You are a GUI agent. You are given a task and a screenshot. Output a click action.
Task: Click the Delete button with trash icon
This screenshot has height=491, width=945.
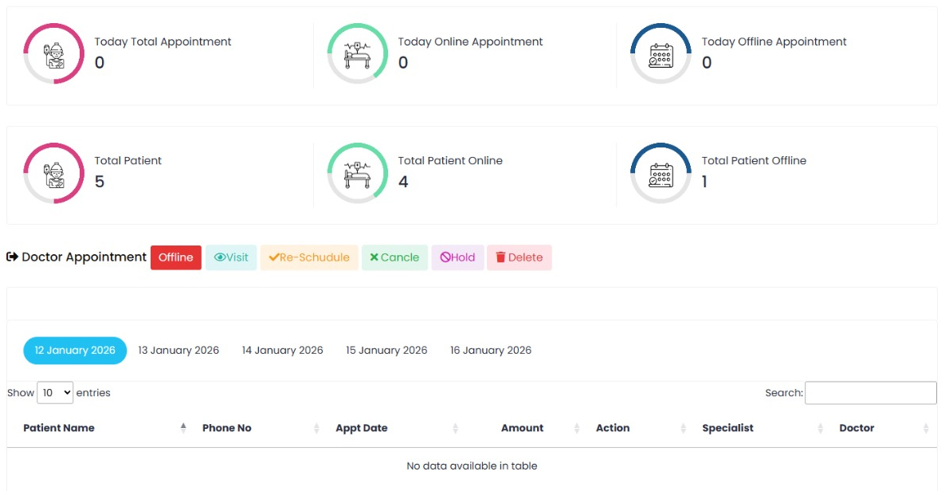pyautogui.click(x=519, y=257)
